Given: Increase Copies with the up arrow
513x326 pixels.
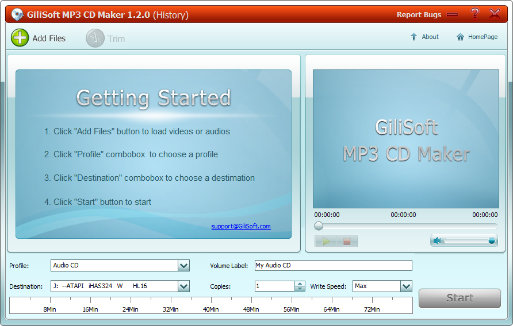Looking at the screenshot, I should coord(300,283).
